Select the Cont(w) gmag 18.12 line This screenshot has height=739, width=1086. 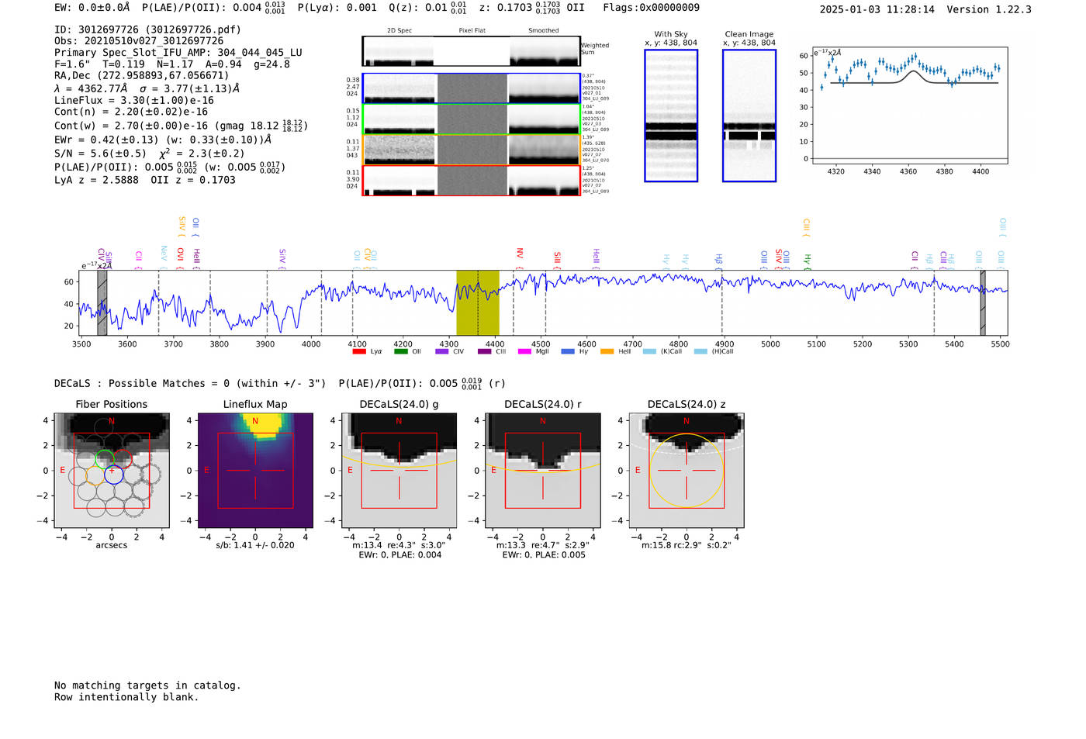[181, 126]
